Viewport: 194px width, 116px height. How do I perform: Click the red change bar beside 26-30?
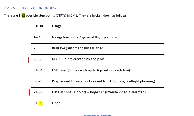pyautogui.click(x=29, y=60)
